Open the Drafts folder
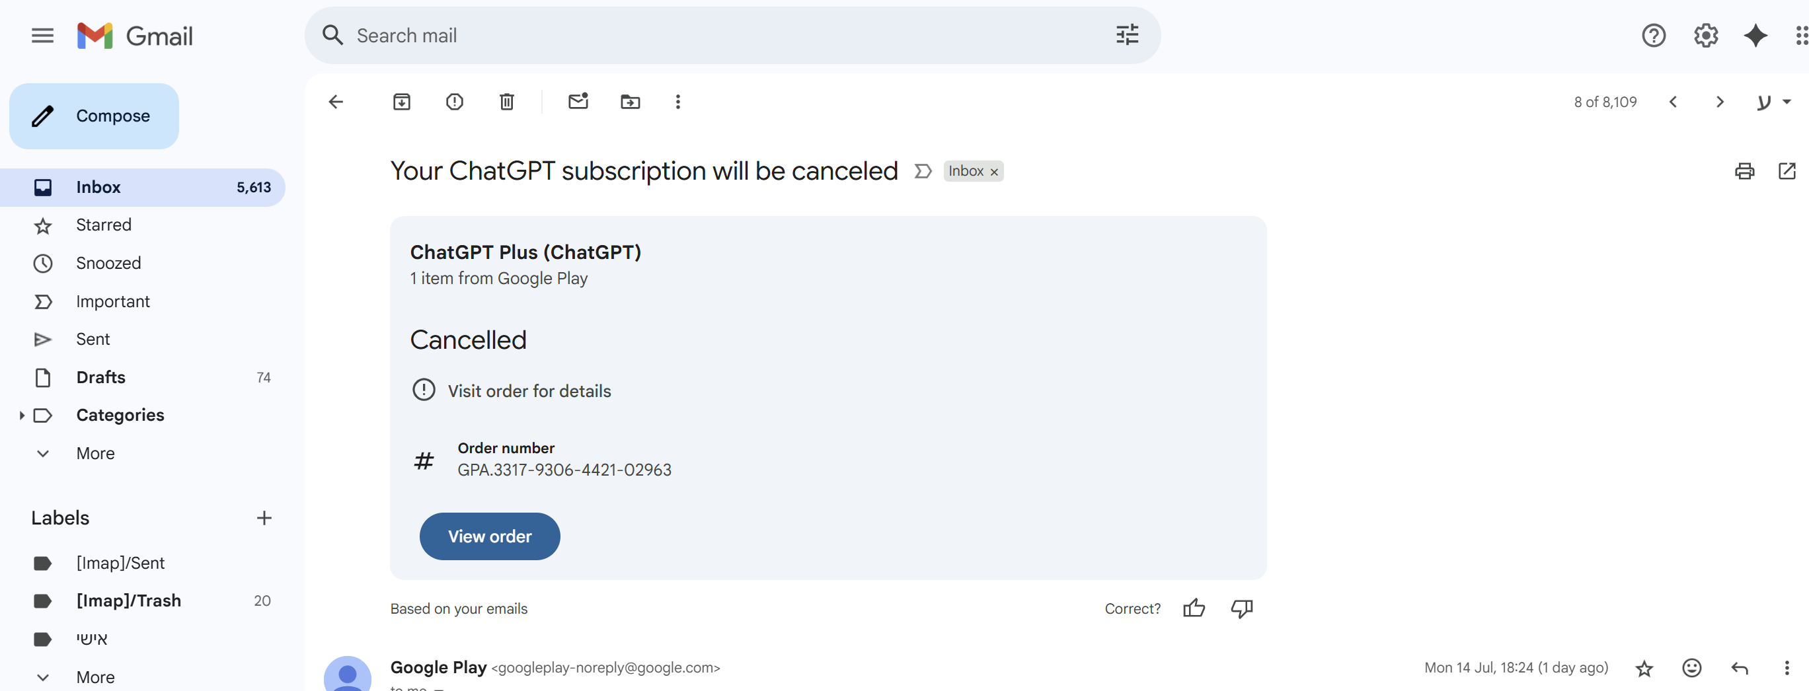Viewport: 1809px width, 691px height. coord(101,377)
